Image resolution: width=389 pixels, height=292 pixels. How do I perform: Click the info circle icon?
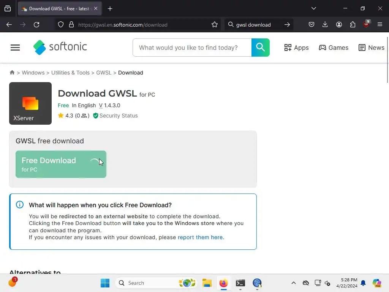[20, 205]
